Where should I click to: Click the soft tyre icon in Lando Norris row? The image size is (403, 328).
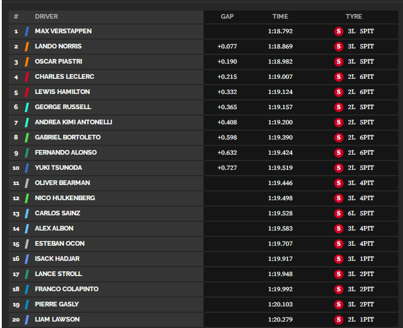[x=338, y=47]
